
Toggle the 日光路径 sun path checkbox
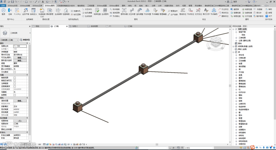pyautogui.click(x=15, y=72)
